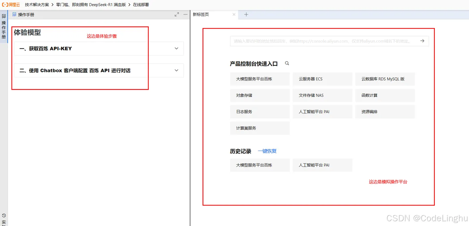The image size is (469, 226).
Task: Open 大模型服务平台百炼 quick entry
Action: pyautogui.click(x=260, y=79)
